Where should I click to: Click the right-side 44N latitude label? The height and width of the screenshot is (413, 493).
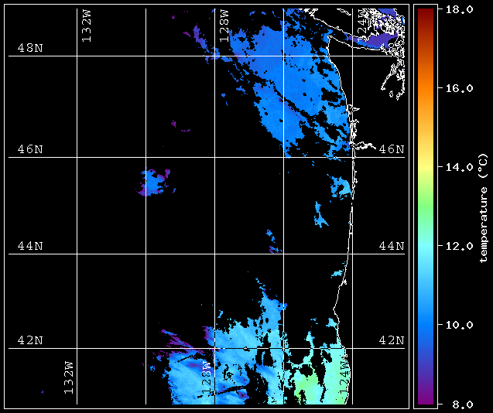pyautogui.click(x=391, y=246)
